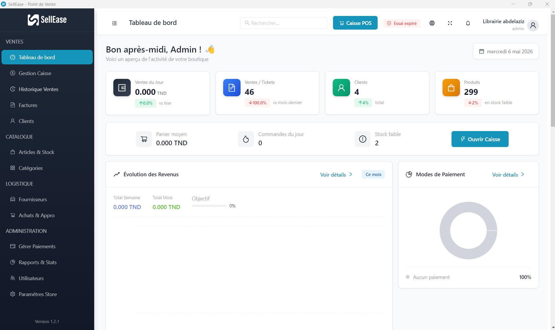Viewport: 555px width, 330px height.
Task: Focus the Rechercher search field
Action: click(x=284, y=23)
